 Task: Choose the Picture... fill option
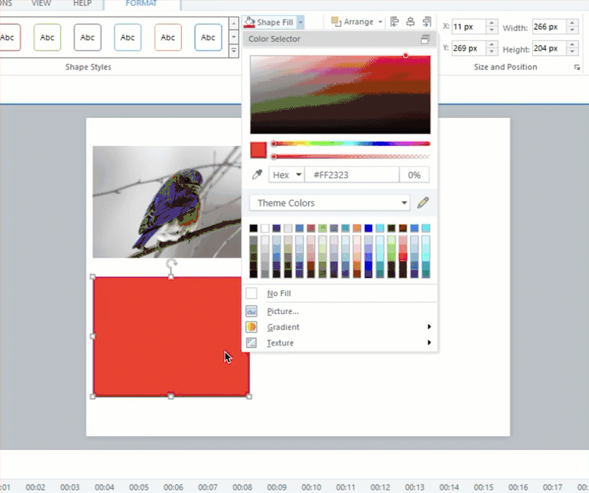282,311
